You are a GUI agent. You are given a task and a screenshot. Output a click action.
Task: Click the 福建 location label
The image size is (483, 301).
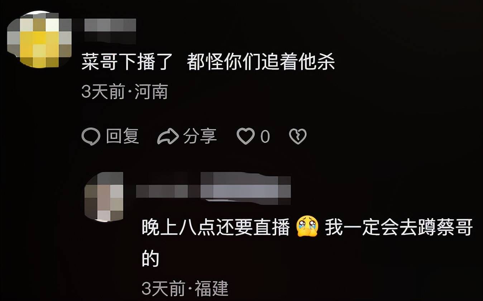click(x=211, y=288)
